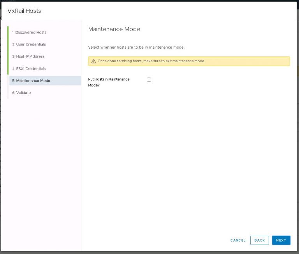
Task: Click the warning triangle icon in yellow banner
Action: click(x=93, y=61)
